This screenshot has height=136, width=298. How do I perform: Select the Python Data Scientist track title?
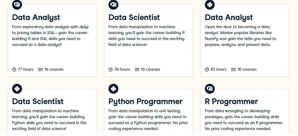(x=38, y=101)
